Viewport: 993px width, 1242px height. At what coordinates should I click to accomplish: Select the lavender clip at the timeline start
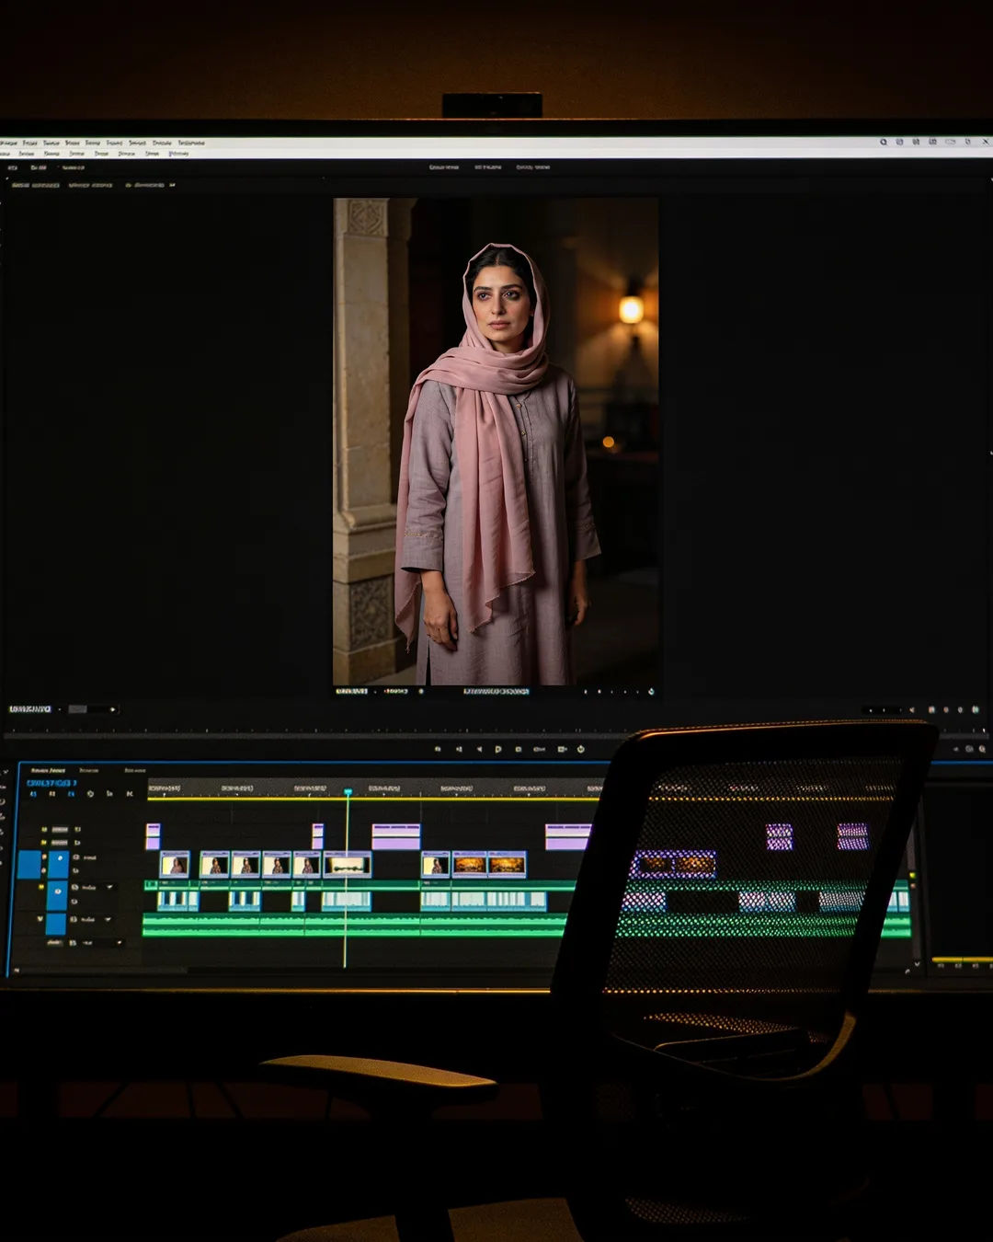point(153,836)
